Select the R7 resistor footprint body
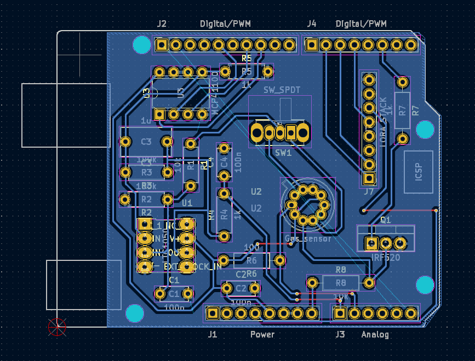This screenshot has height=361, width=475. click(x=403, y=110)
